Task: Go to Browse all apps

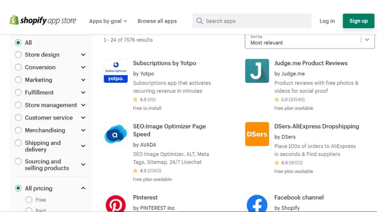Action: click(x=157, y=21)
